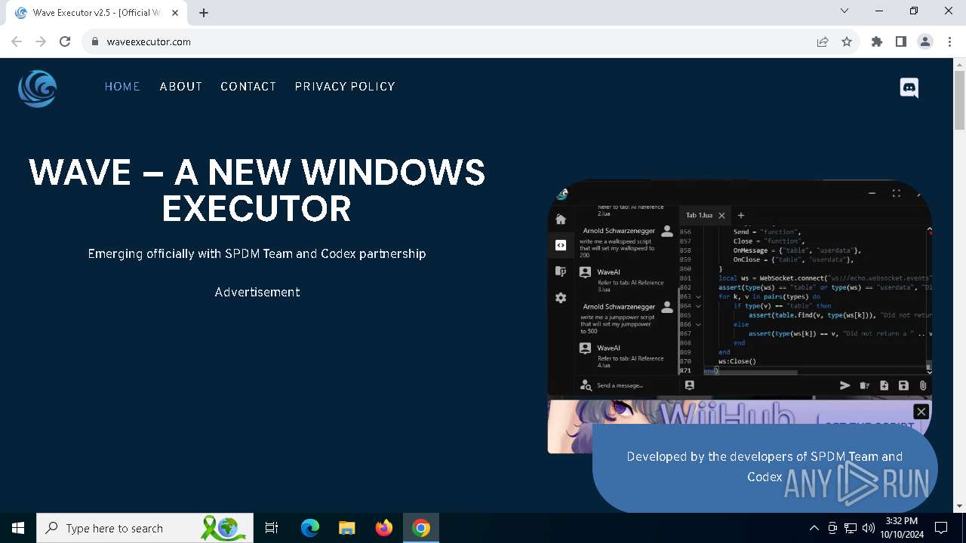Open the ABOUT page
The image size is (966, 543).
click(181, 87)
